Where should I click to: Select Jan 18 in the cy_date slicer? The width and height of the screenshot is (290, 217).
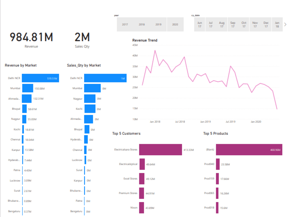pos(277,25)
